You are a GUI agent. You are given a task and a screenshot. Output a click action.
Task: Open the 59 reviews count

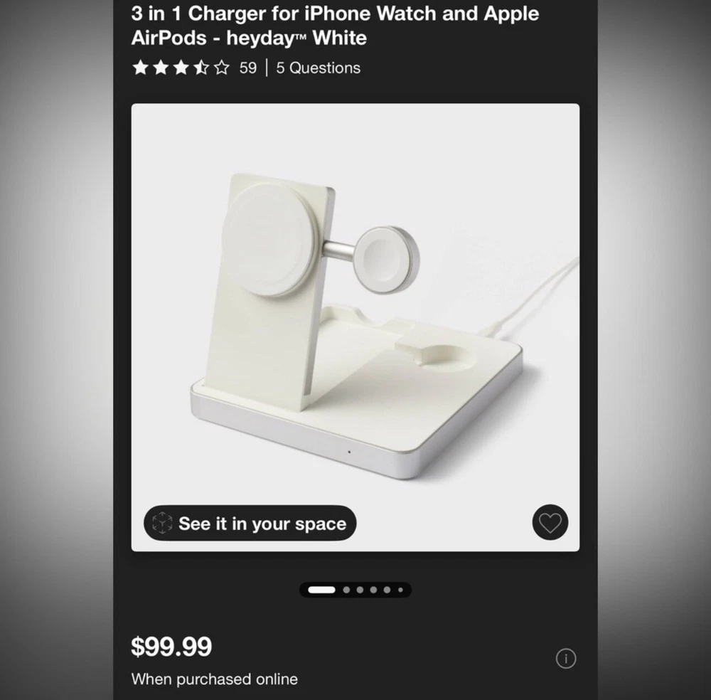(x=248, y=68)
